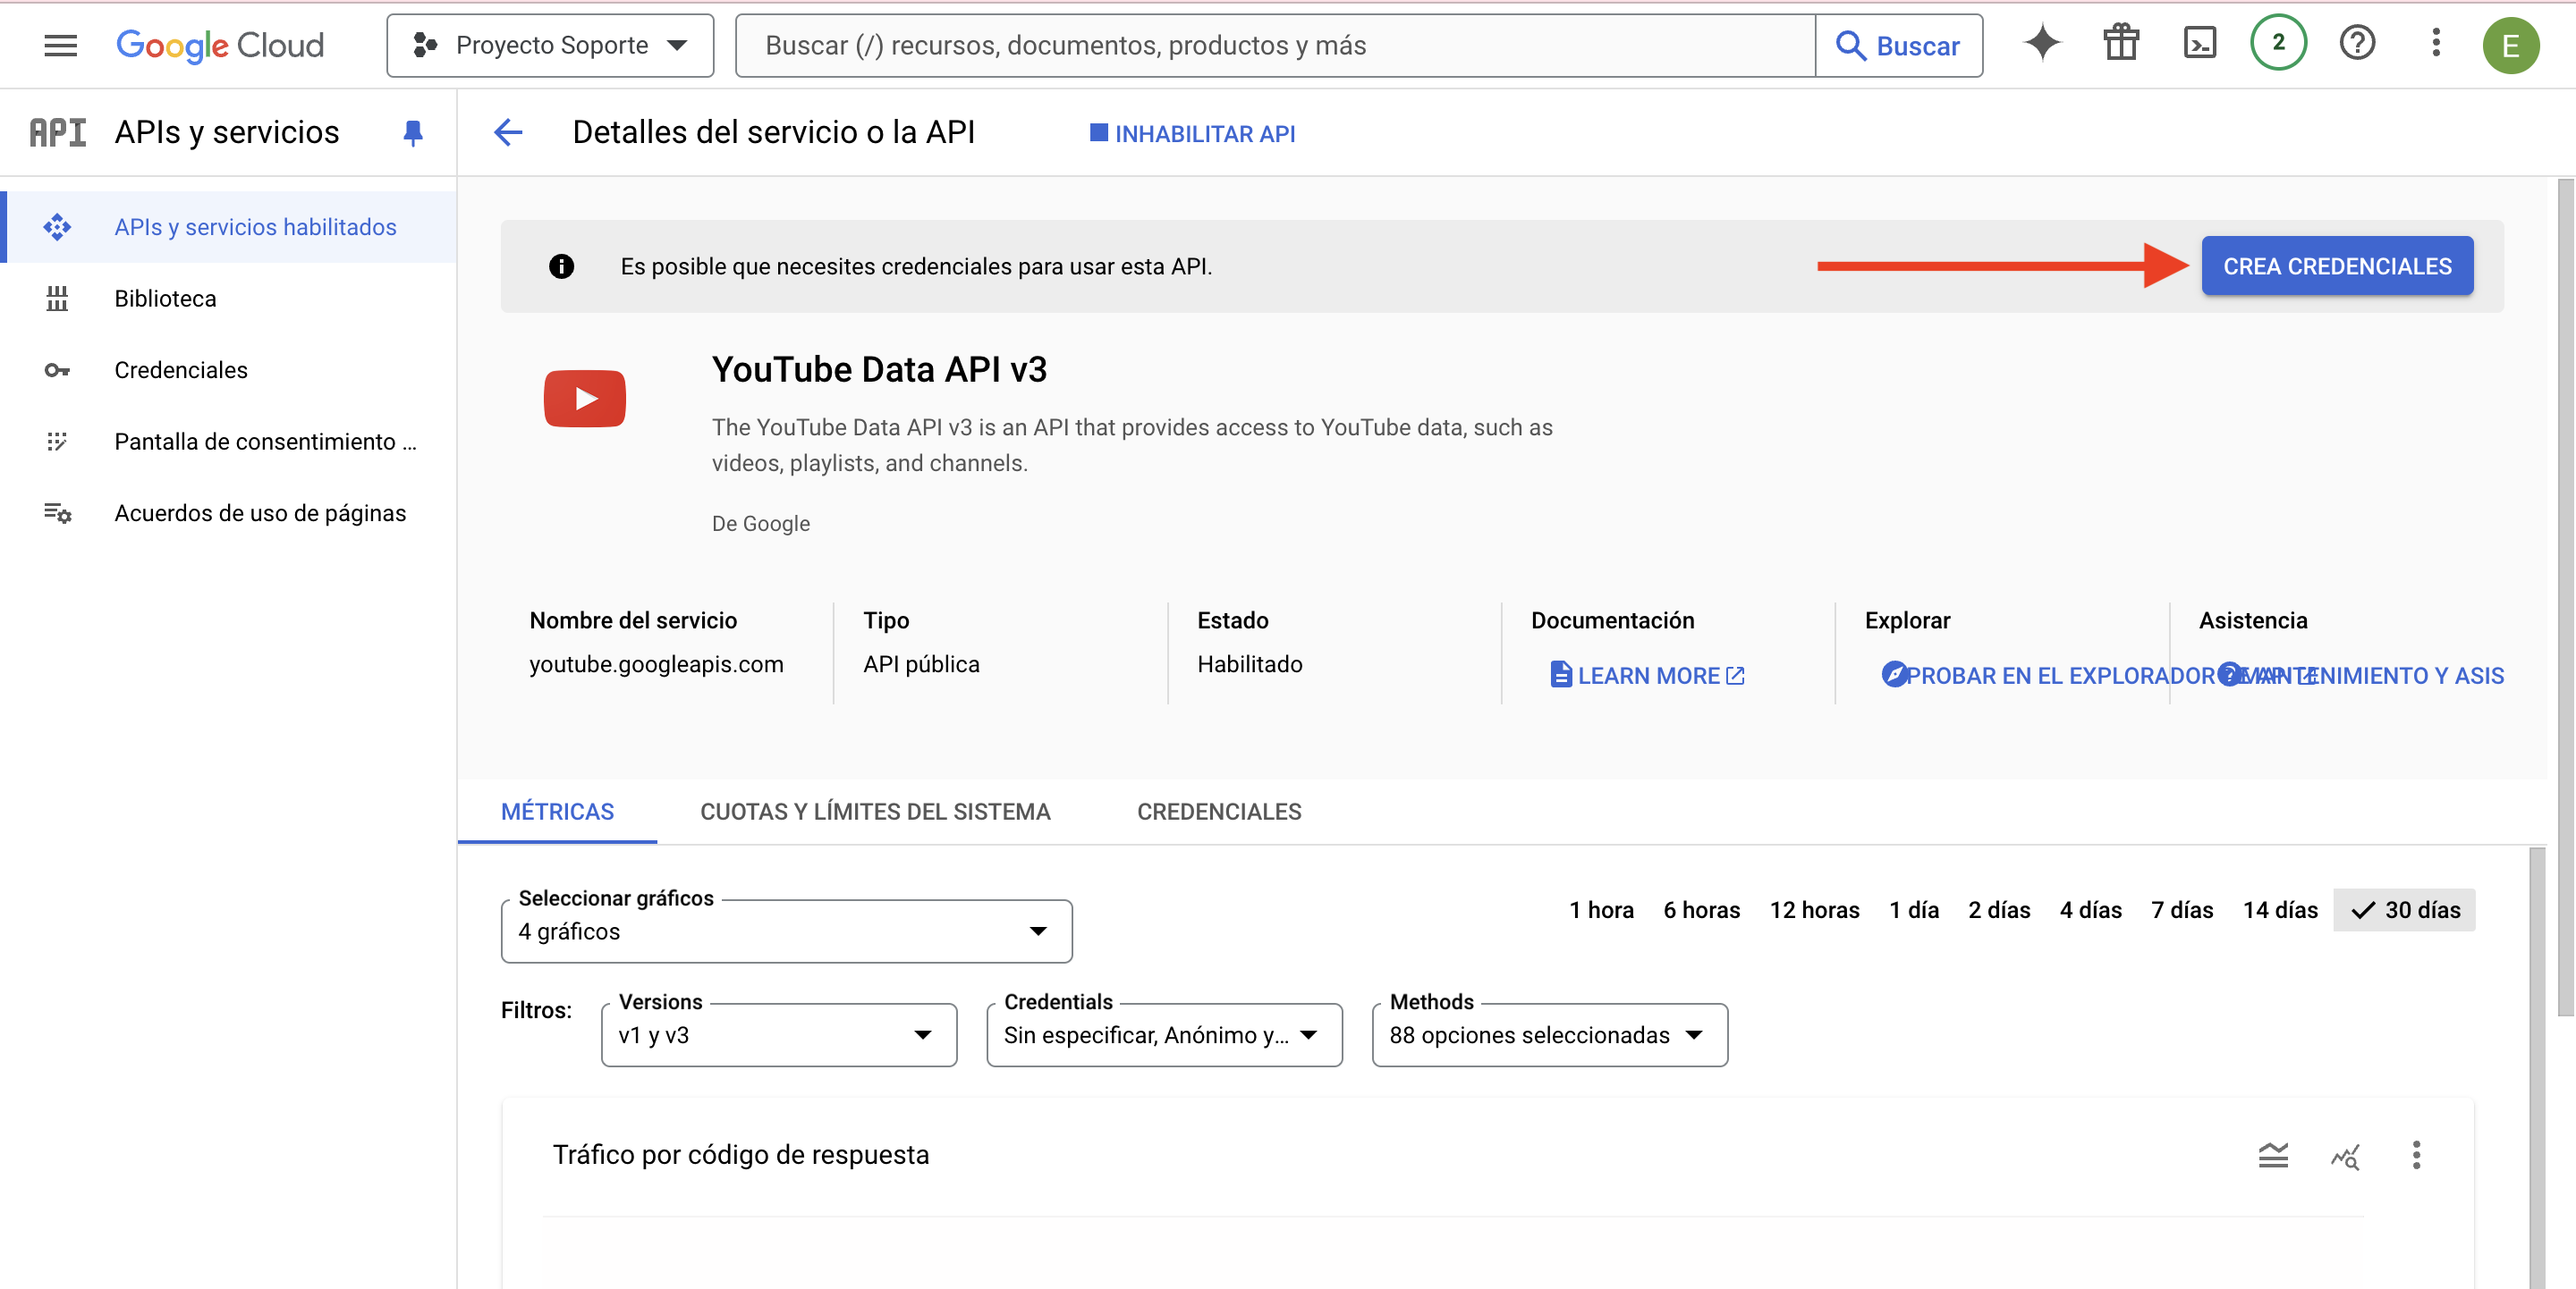The image size is (2576, 1289).
Task: Click the YouTube Data API v3 title
Action: (x=879, y=370)
